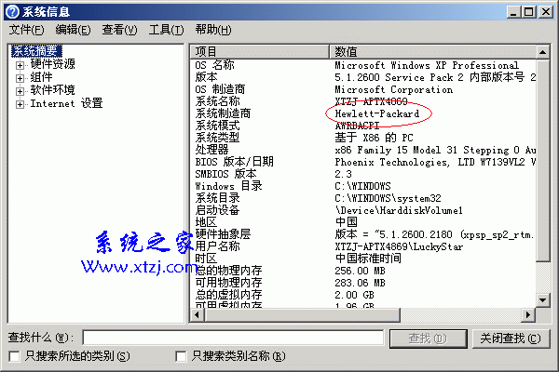Click the System Information title bar icon

tap(12, 12)
